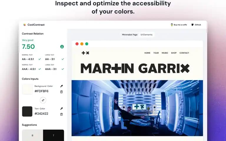Swap background and text colors
This screenshot has height=141, width=226.
[x=43, y=100]
